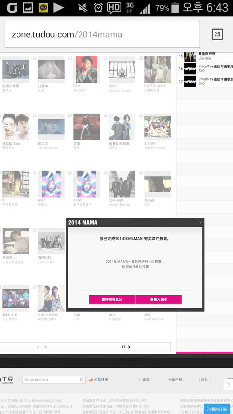This screenshot has width=233, height=414.
Task: Close the 2014 MAMA popup dialog
Action: coord(200,223)
